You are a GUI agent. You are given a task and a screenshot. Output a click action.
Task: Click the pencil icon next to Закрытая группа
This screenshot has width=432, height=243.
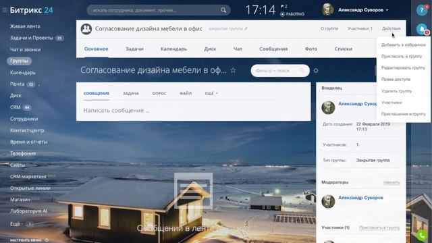point(246,28)
